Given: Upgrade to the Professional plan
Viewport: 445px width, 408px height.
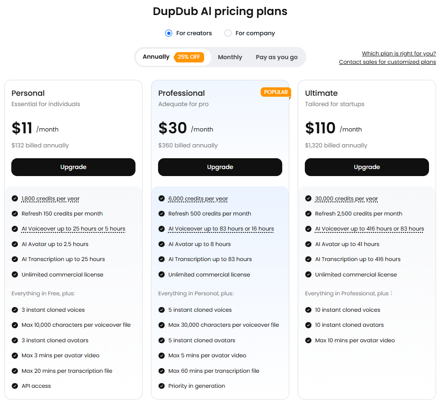Looking at the screenshot, I should (x=220, y=167).
